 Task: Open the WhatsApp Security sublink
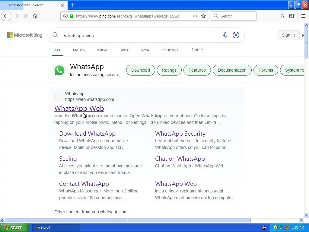pos(180,134)
